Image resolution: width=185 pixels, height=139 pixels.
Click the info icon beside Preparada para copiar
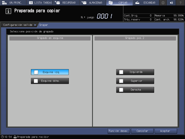8,11
